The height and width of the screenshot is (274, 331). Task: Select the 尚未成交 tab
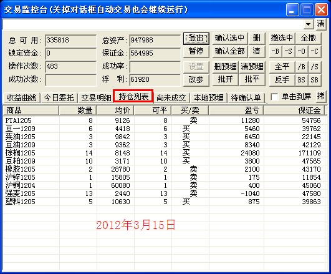coord(171,97)
